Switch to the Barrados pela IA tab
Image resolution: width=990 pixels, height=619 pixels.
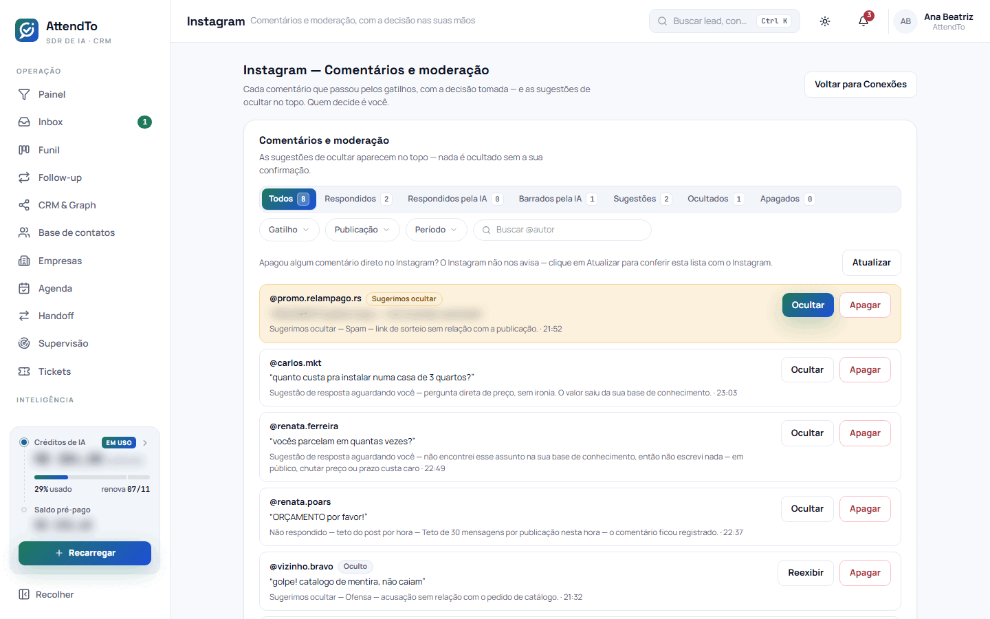[558, 199]
